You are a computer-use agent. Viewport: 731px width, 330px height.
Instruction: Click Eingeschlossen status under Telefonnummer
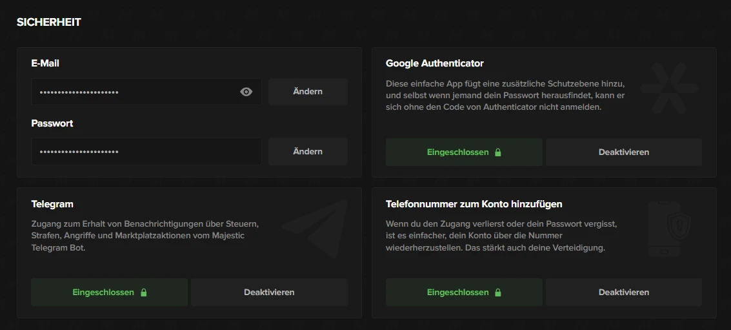pyautogui.click(x=457, y=293)
